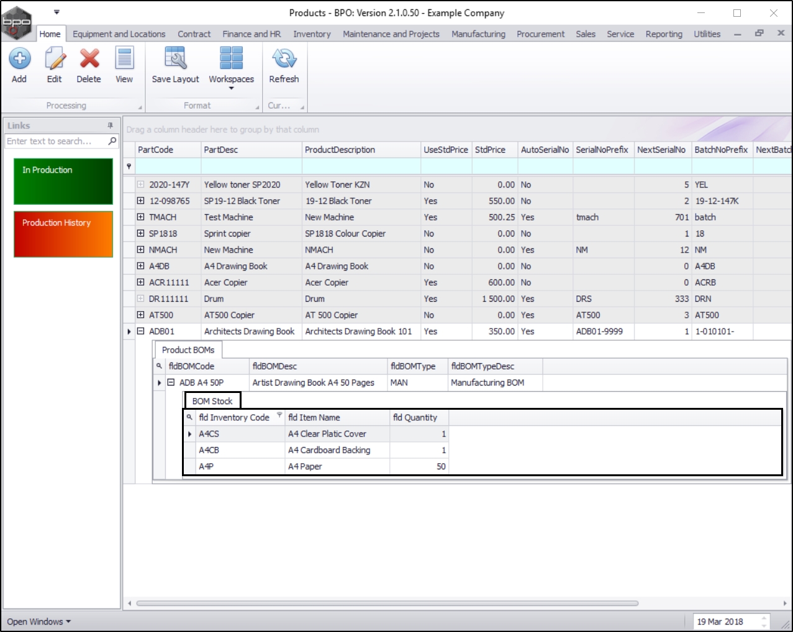Collapse the ADB01 product row
Screen dimensions: 793x632
(140, 332)
